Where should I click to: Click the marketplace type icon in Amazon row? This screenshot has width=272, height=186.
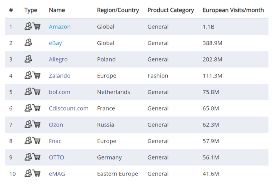click(32, 26)
